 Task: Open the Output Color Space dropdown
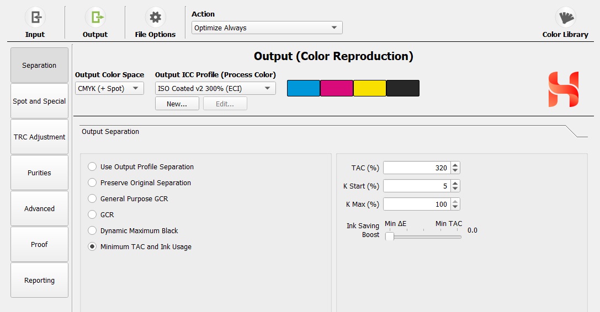coord(109,88)
